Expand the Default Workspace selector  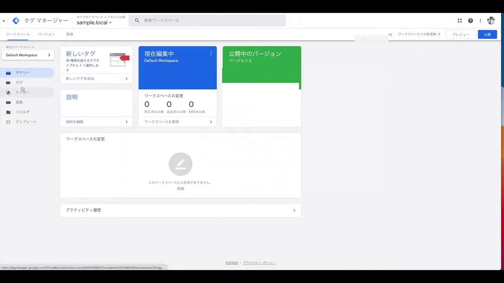(x=28, y=55)
